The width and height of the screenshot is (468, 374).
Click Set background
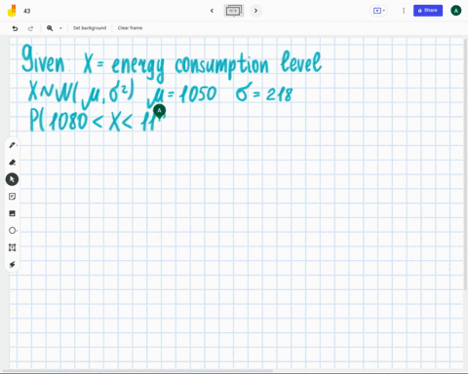click(90, 28)
